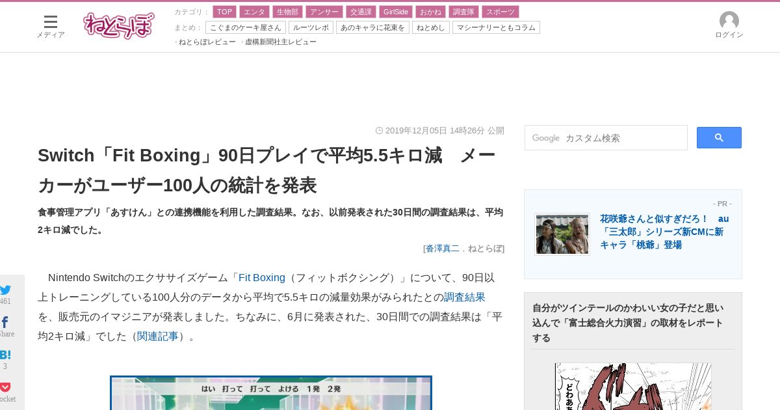The height and width of the screenshot is (410, 780).
Task: Open こぐまのケーキ屋さん summary link
Action: 246,27
